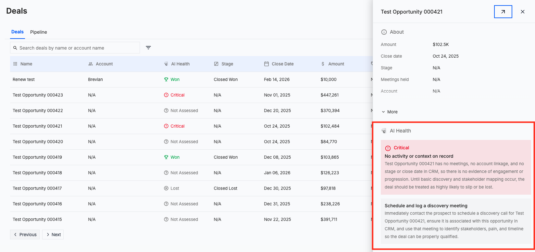The height and width of the screenshot is (252, 535).
Task: Go to the Next page
Action: tap(53, 235)
